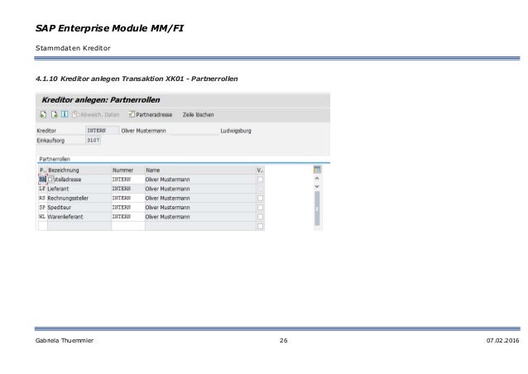The width and height of the screenshot is (528, 374).
Task: Click the SP partner role code
Action: pyautogui.click(x=42, y=208)
